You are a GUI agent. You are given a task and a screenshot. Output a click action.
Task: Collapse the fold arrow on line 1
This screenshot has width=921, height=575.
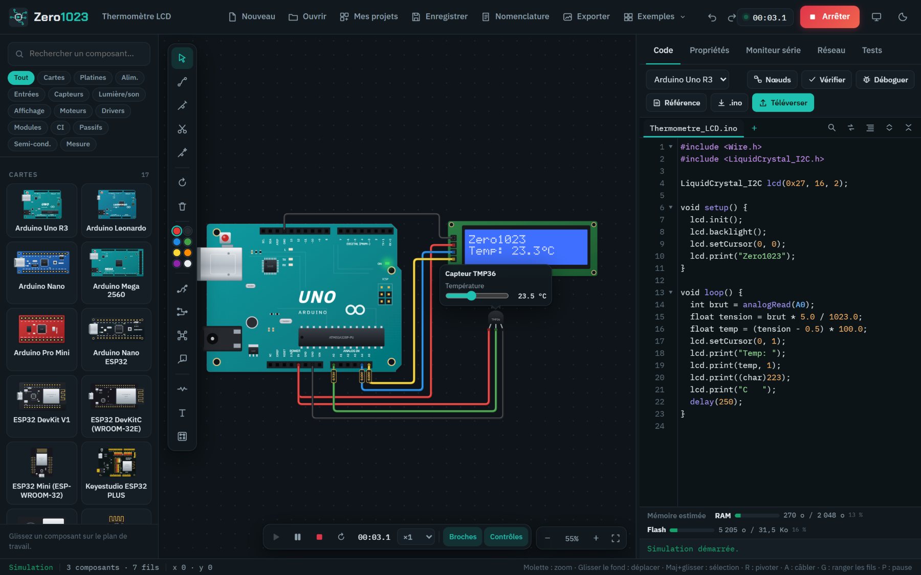tap(671, 147)
